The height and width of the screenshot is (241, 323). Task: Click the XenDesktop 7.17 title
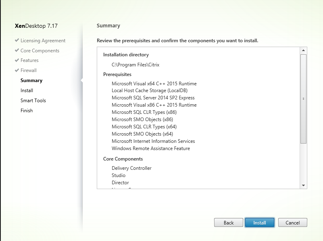(x=36, y=26)
